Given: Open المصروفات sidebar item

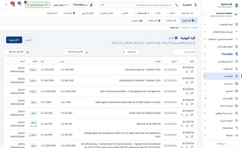Looking at the screenshot, I should point(222,69).
